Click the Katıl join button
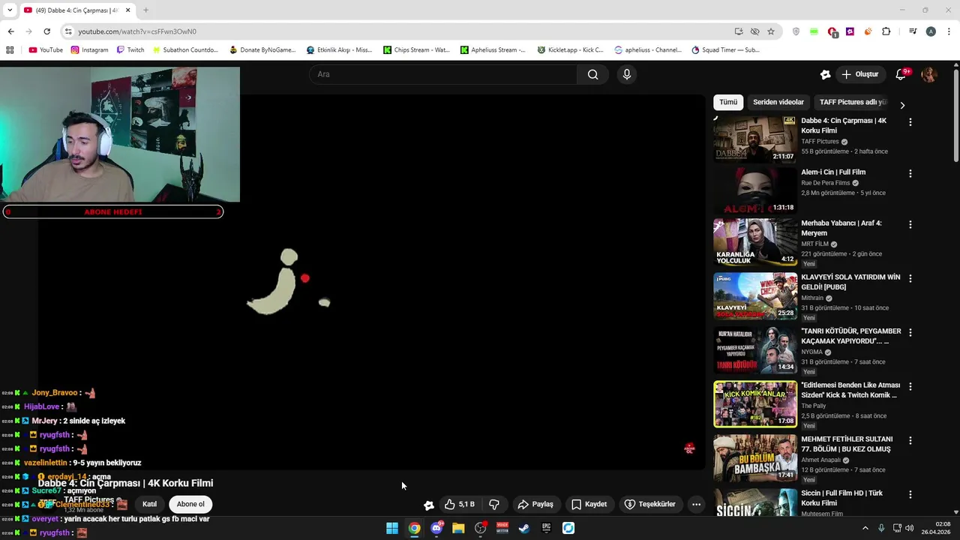The image size is (960, 540). point(150,504)
